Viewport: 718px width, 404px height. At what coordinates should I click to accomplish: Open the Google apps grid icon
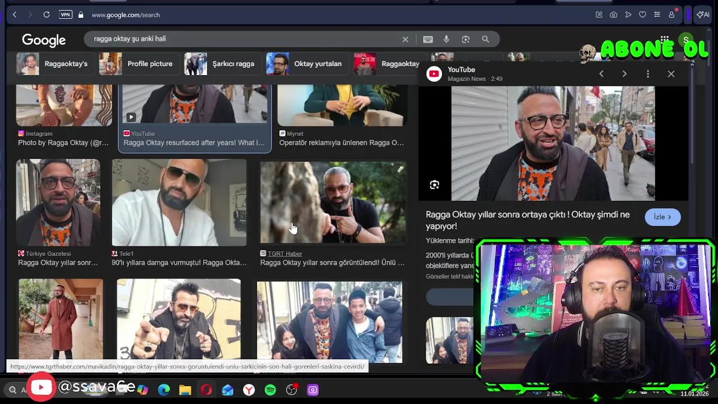pos(665,39)
